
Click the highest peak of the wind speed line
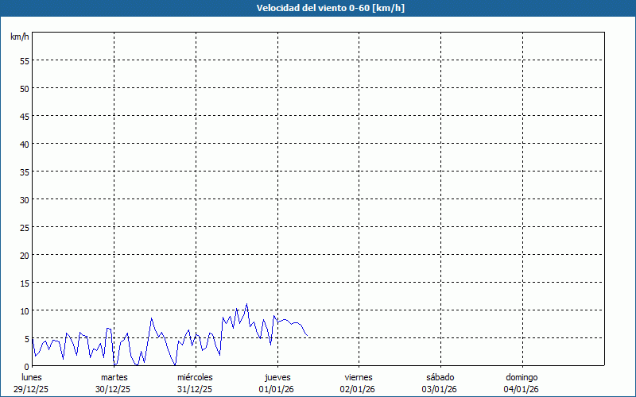pos(247,304)
